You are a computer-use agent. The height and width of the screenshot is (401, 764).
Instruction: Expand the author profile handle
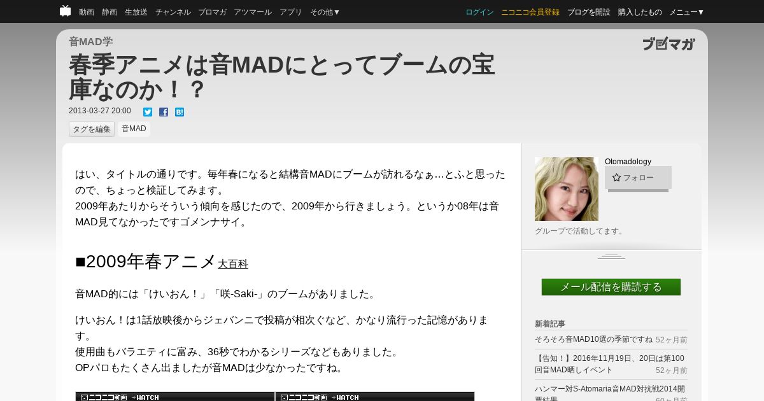(611, 257)
